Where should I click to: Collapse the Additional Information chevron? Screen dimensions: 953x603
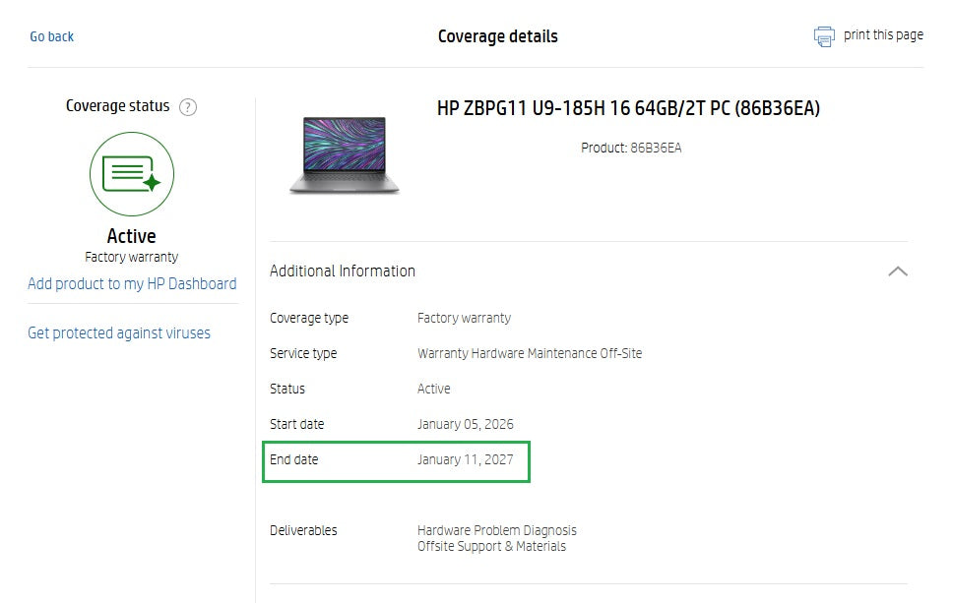click(898, 271)
